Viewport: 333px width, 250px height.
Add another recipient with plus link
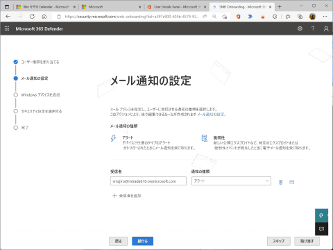point(127,196)
